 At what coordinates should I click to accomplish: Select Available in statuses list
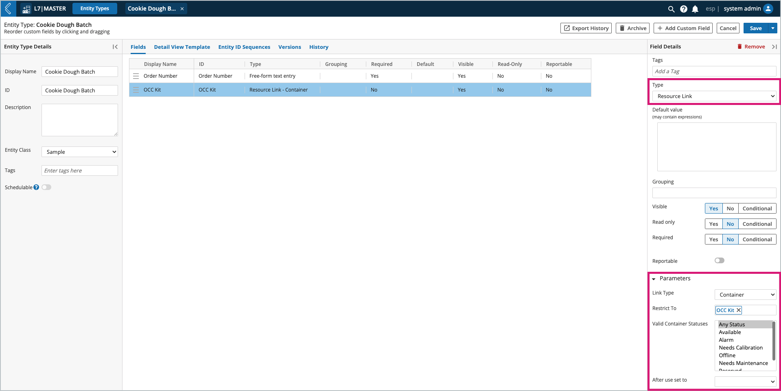click(745, 332)
